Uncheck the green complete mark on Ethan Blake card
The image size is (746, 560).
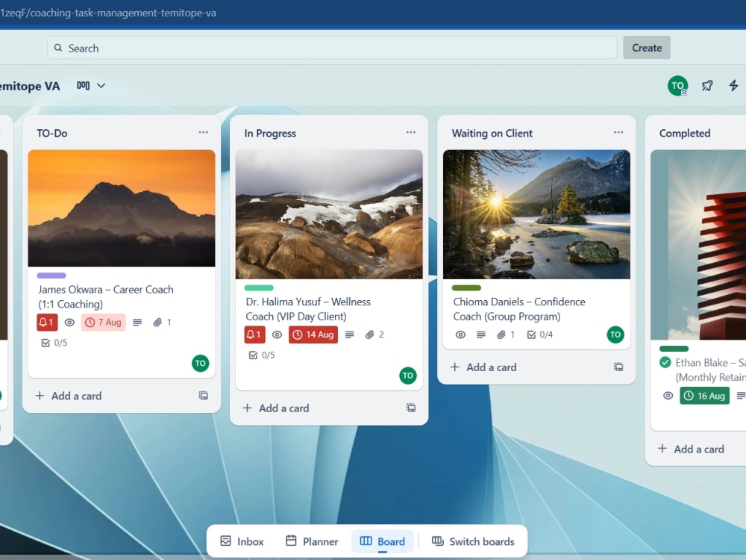(665, 362)
